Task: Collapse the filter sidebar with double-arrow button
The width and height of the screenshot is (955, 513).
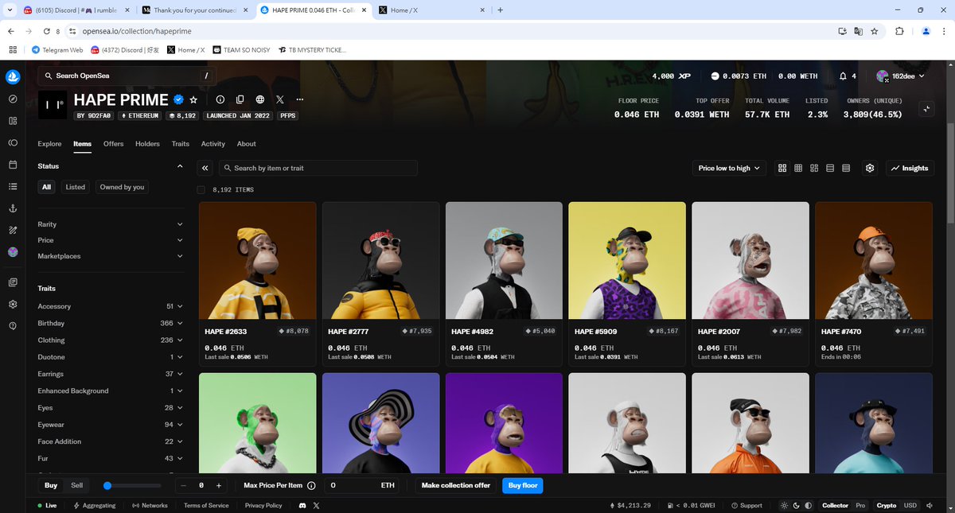Action: coord(205,168)
